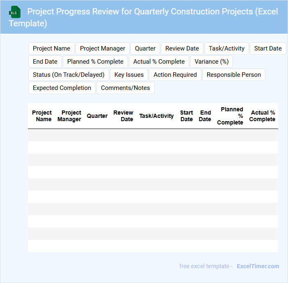This screenshot has height=283, width=288.
Task: Choose the Review Date tag
Action: [182, 48]
